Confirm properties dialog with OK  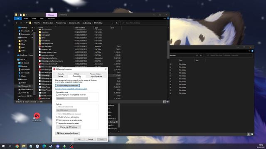[79, 139]
